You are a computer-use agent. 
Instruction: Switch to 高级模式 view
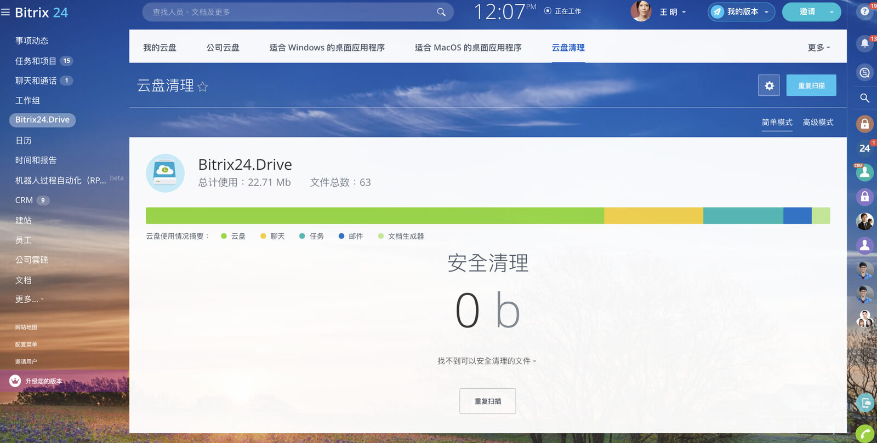[818, 122]
